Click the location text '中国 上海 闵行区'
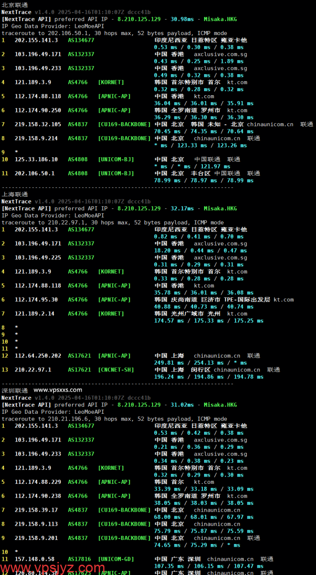Screen dimensions: 316x575 [x=183, y=370]
